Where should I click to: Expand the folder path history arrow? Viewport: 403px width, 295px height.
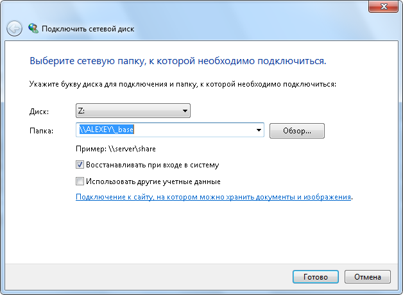(x=259, y=130)
